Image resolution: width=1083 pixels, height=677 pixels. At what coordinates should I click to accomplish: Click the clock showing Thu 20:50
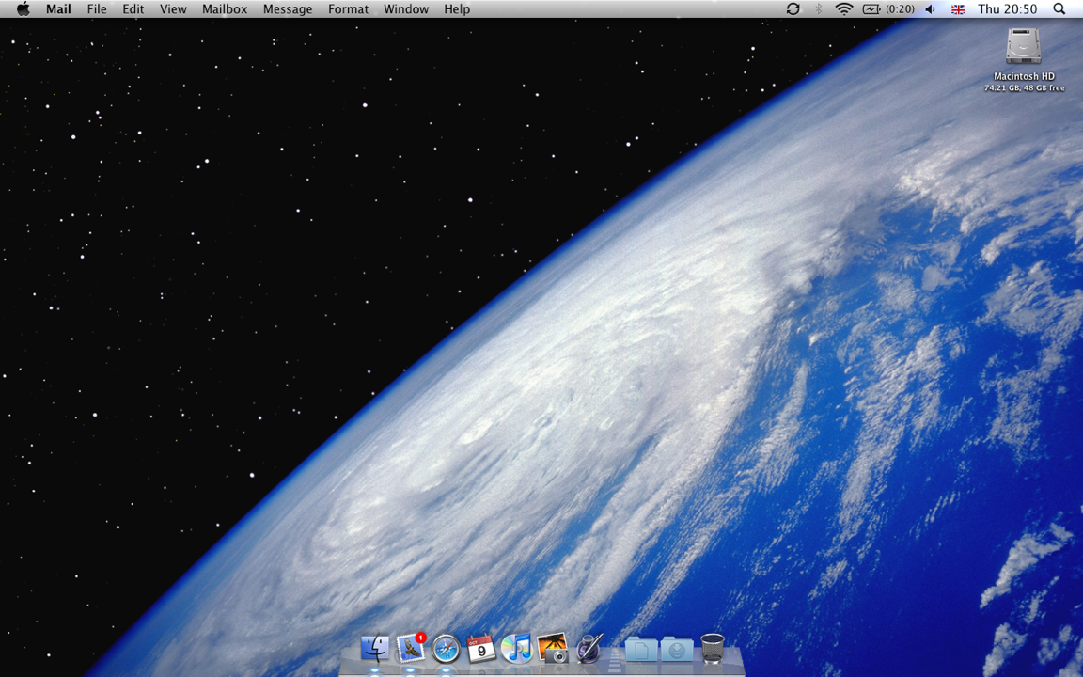(1007, 9)
